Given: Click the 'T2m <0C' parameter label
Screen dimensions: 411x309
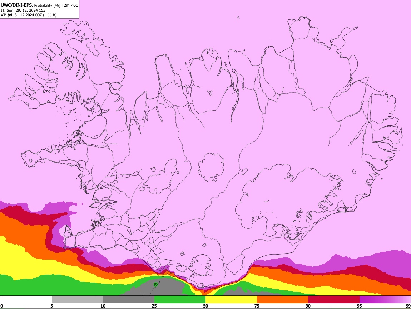Looking at the screenshot, I should [x=70, y=5].
